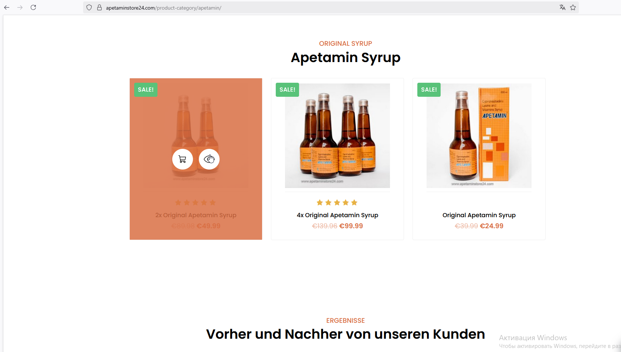
Task: Click the SALE! badge on 4x syrup
Action: pos(287,90)
